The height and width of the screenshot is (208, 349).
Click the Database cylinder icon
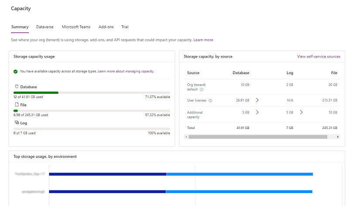pyautogui.click(x=17, y=86)
